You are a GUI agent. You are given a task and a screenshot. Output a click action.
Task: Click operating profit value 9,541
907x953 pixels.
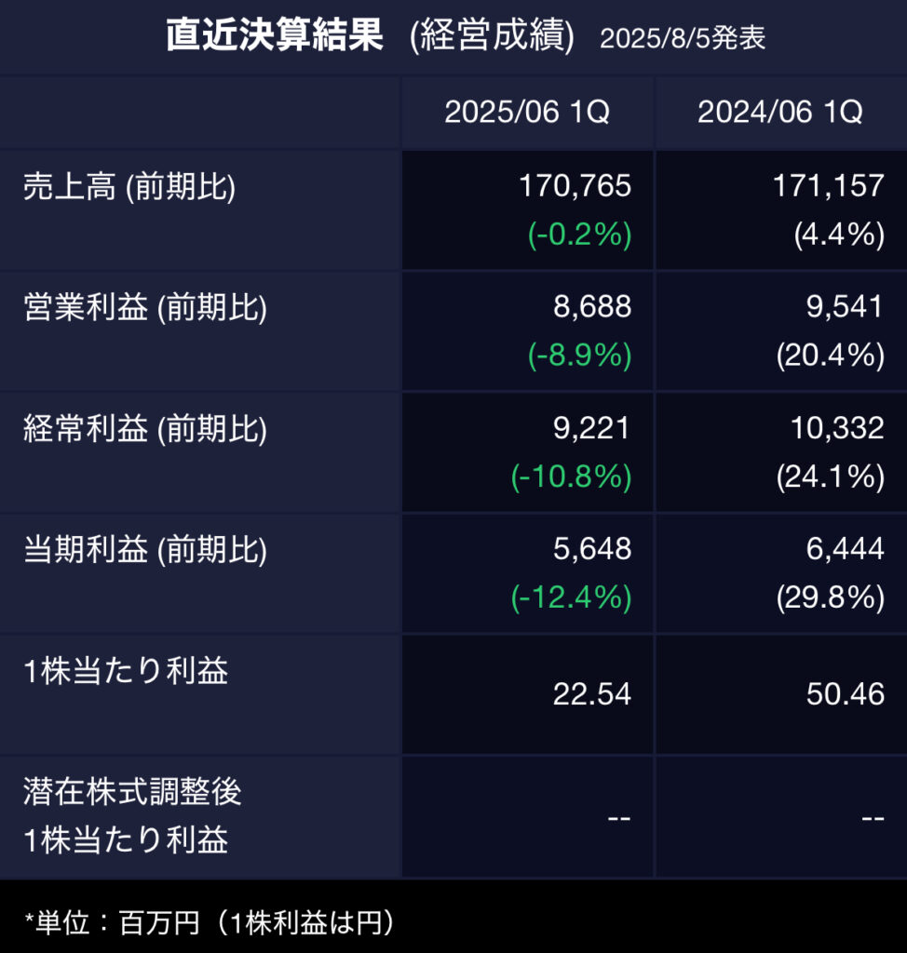point(845,307)
